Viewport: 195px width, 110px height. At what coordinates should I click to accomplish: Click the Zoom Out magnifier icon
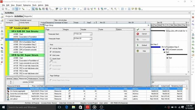115,9
